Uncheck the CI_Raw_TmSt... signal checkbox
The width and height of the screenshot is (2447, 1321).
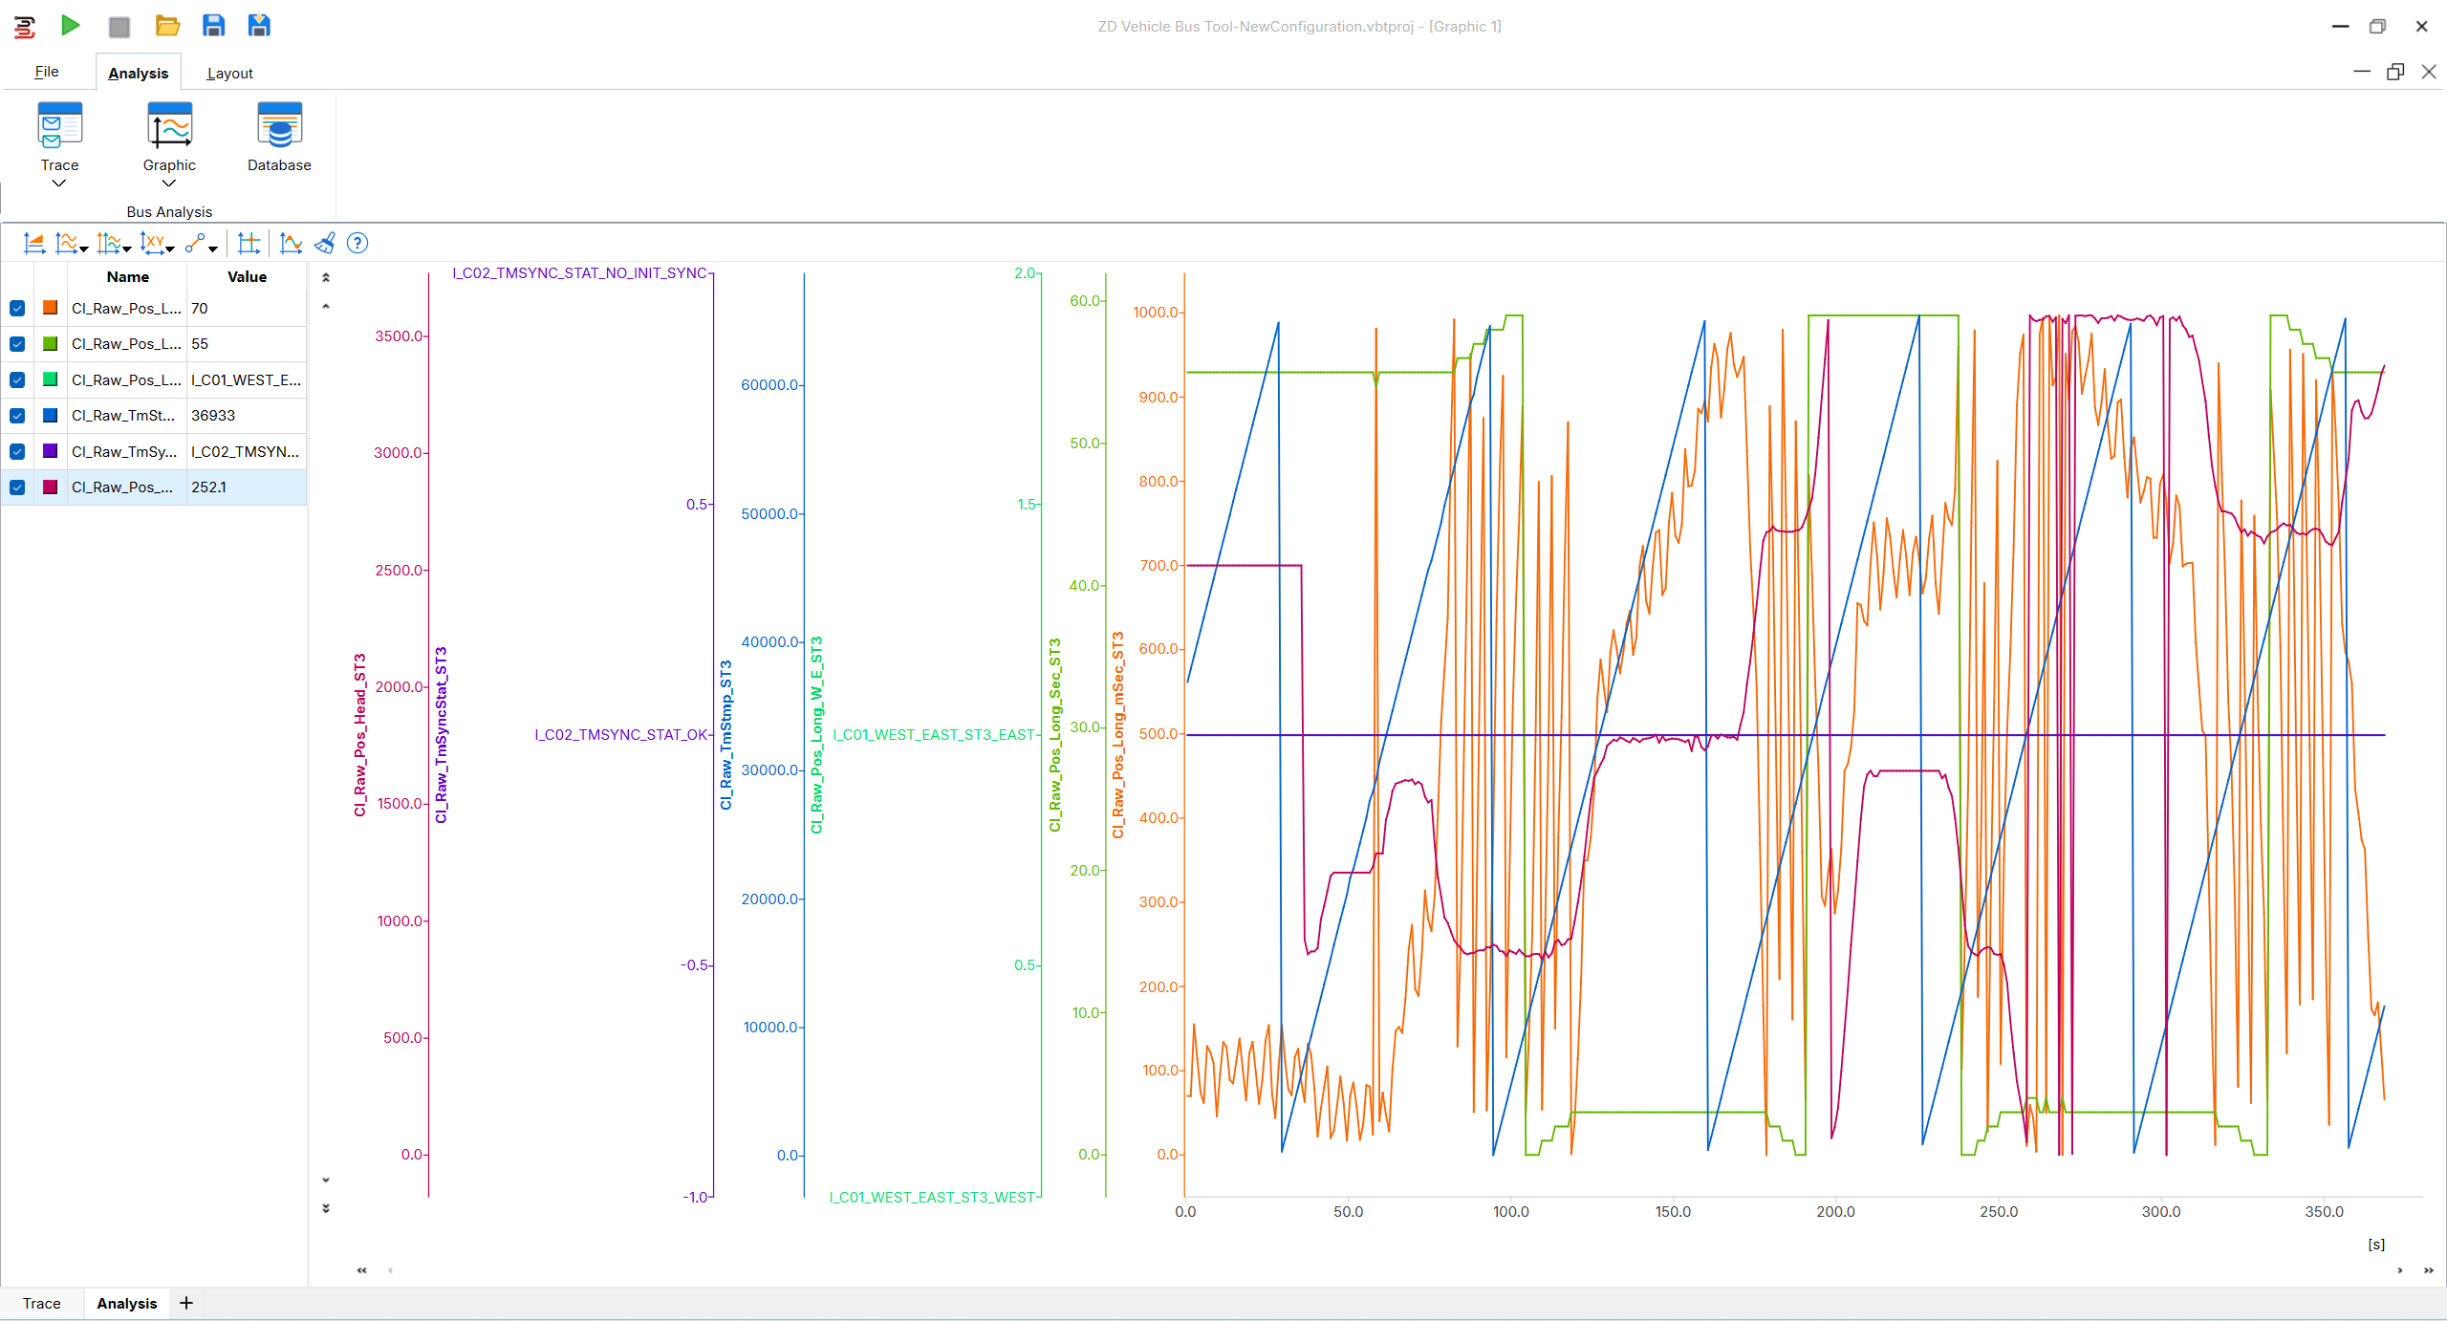17,416
